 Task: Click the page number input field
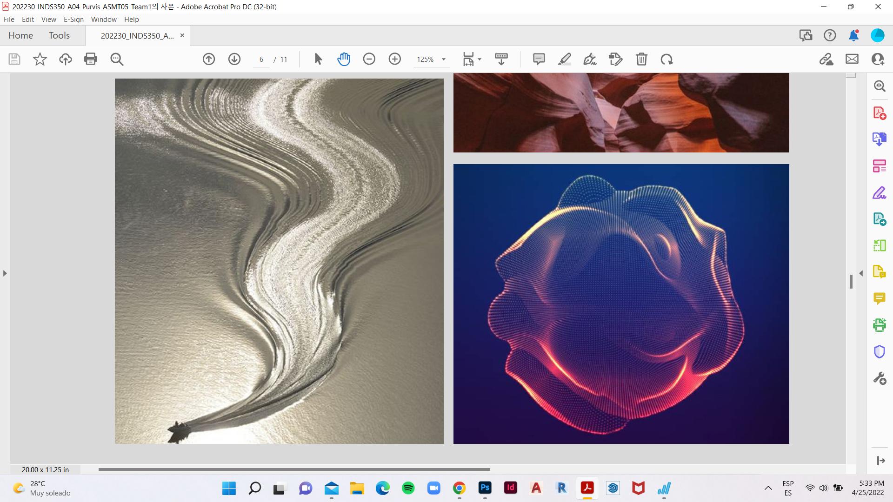tap(261, 59)
